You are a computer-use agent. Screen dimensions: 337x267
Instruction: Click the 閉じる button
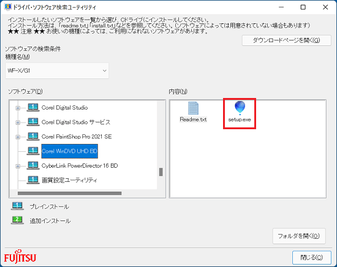(312, 257)
